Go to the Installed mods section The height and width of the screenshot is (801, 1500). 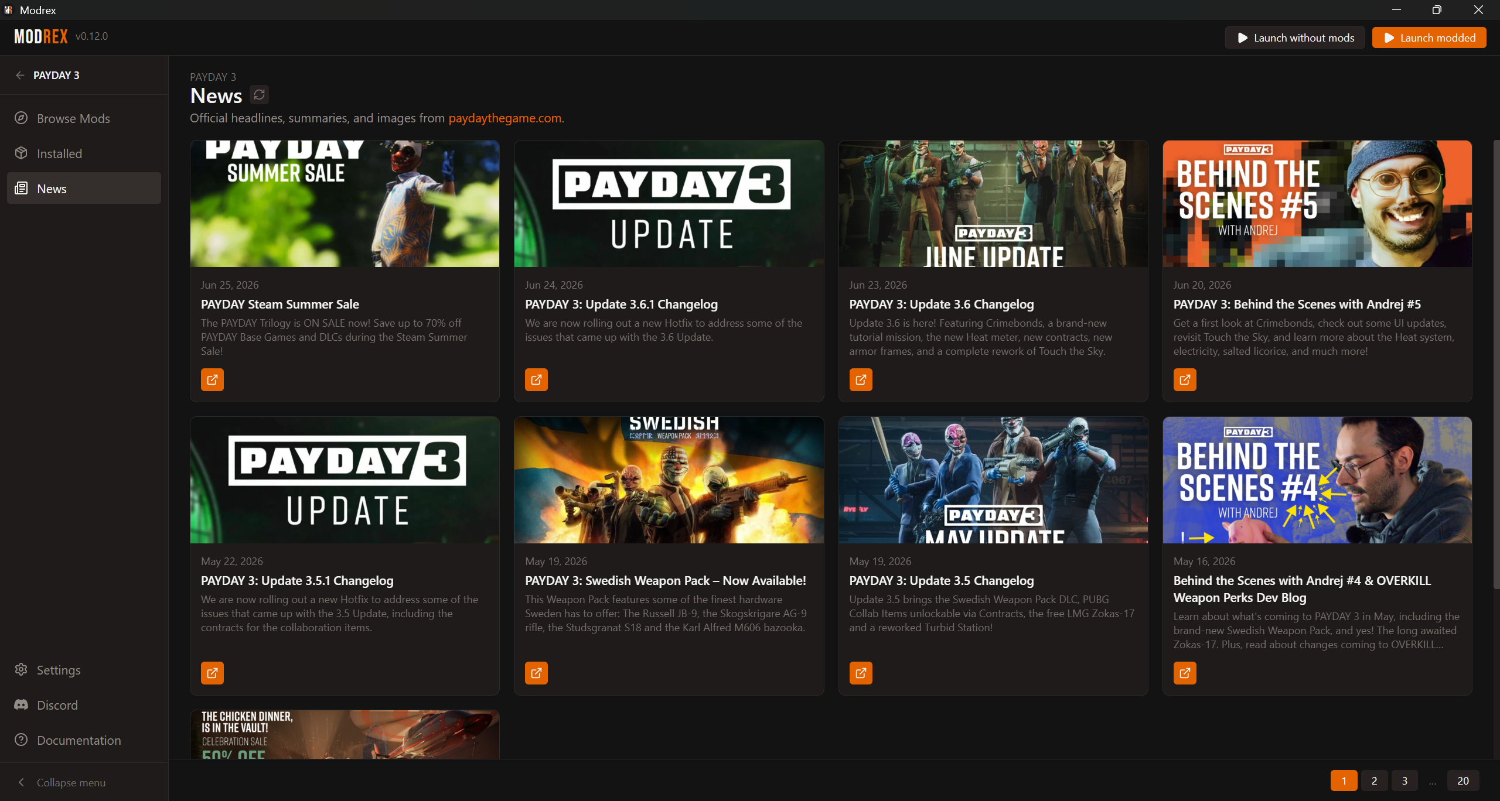coord(84,153)
